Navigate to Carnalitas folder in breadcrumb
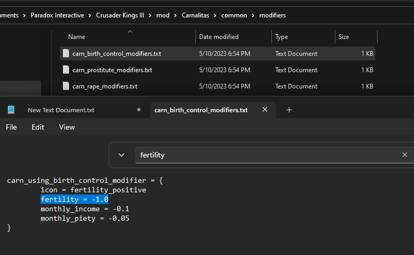 [197, 15]
